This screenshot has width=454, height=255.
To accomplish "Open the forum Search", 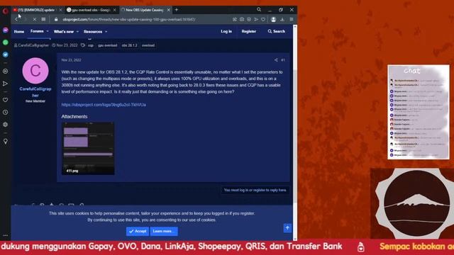I will pos(277,31).
